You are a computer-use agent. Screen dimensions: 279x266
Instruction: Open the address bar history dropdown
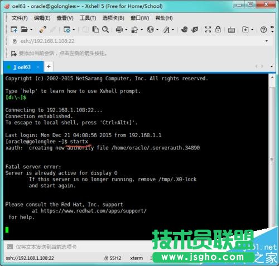[267, 41]
